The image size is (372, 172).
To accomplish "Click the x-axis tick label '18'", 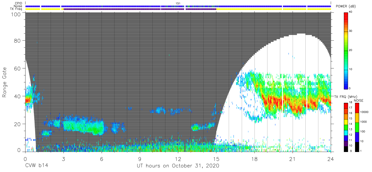I will tap(254, 159).
